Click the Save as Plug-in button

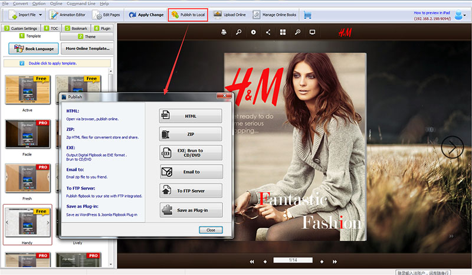(x=191, y=210)
